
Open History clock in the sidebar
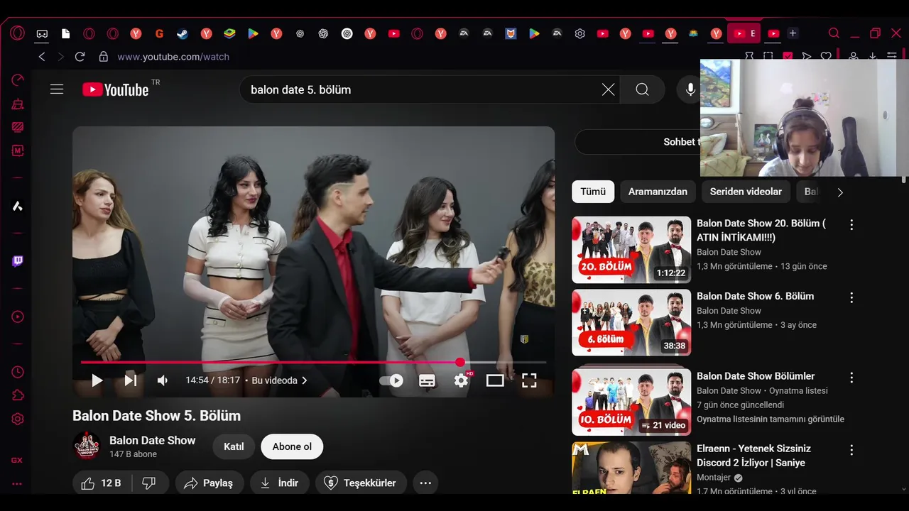tap(18, 372)
